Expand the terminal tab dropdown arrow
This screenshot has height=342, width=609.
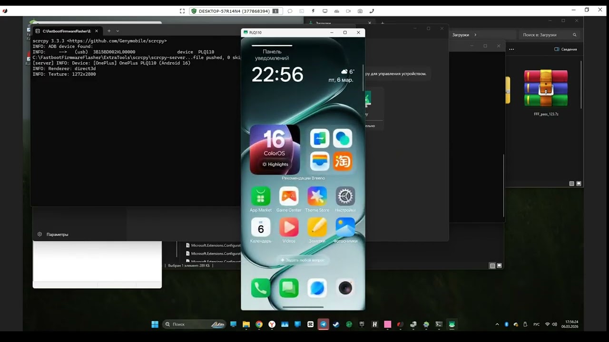point(118,31)
